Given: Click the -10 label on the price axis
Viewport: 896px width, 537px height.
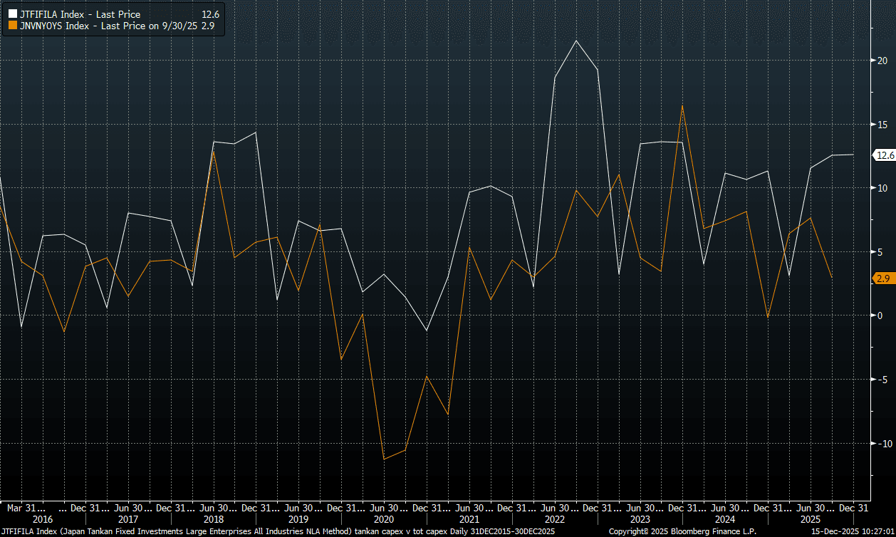Looking at the screenshot, I should (x=882, y=443).
